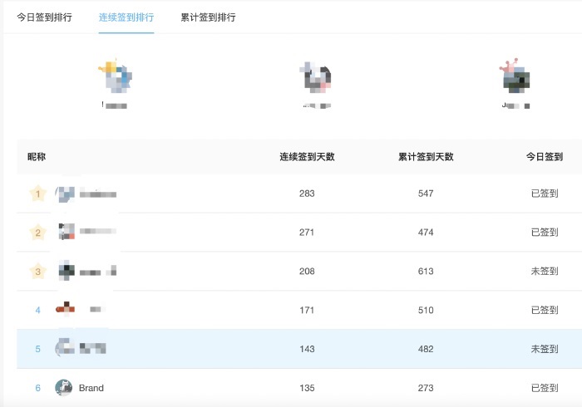
Task: Click cumulative days value 510
Action: (x=426, y=311)
